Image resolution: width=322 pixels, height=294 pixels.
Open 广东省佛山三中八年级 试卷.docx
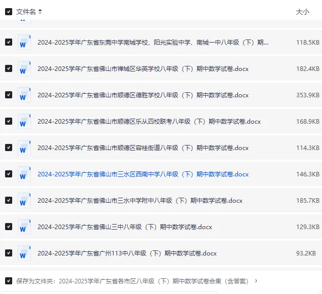(x=125, y=227)
